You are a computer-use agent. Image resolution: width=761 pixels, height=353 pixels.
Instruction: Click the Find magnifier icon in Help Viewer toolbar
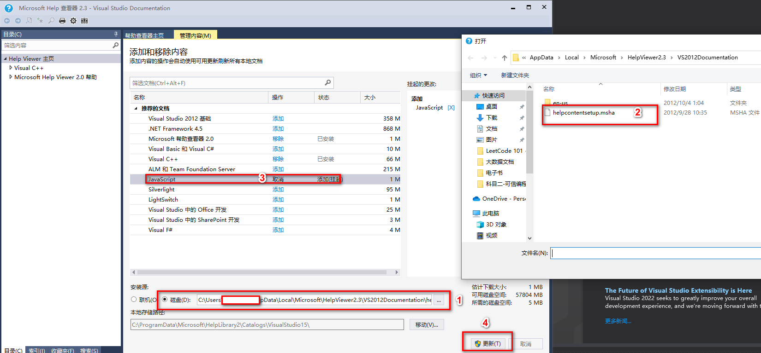51,21
